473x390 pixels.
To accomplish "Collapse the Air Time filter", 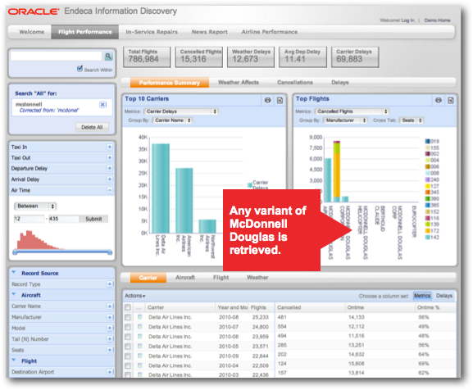I will point(110,190).
